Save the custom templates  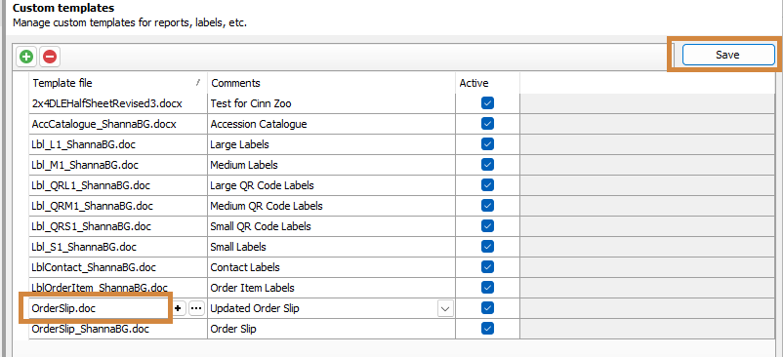(727, 55)
